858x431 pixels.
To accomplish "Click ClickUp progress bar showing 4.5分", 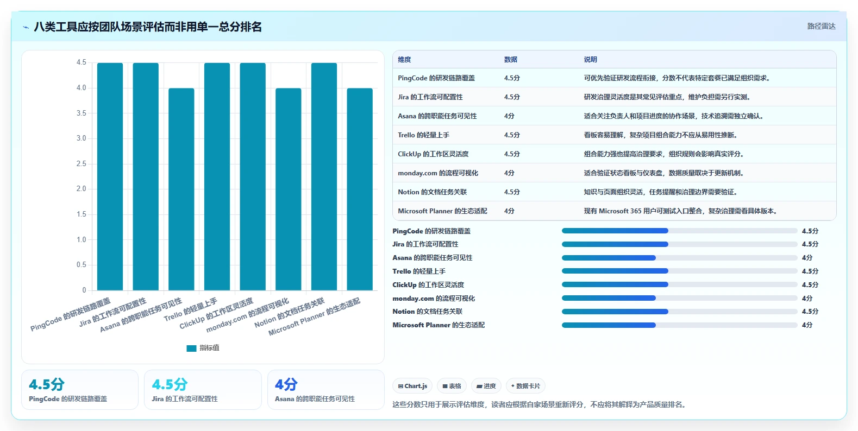I will [x=679, y=284].
